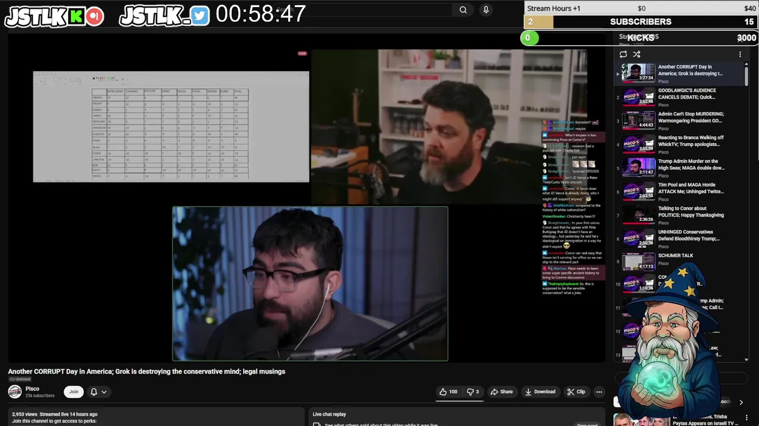
Task: Click the JSTLK Kick logo overlay
Action: point(55,16)
